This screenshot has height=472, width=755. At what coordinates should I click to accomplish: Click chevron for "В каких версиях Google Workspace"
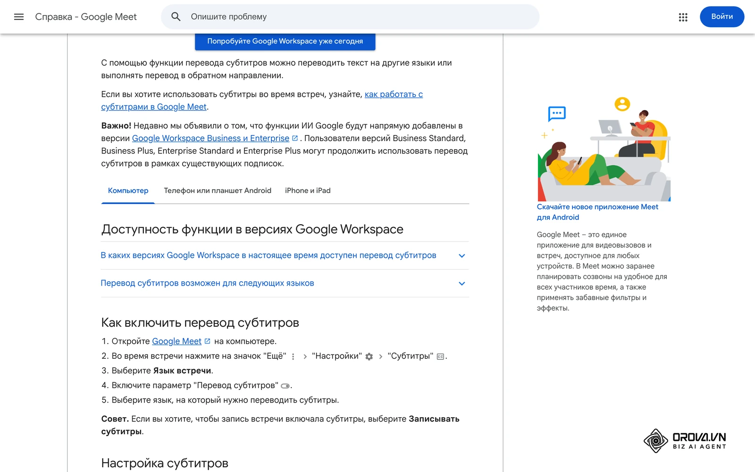coord(462,256)
